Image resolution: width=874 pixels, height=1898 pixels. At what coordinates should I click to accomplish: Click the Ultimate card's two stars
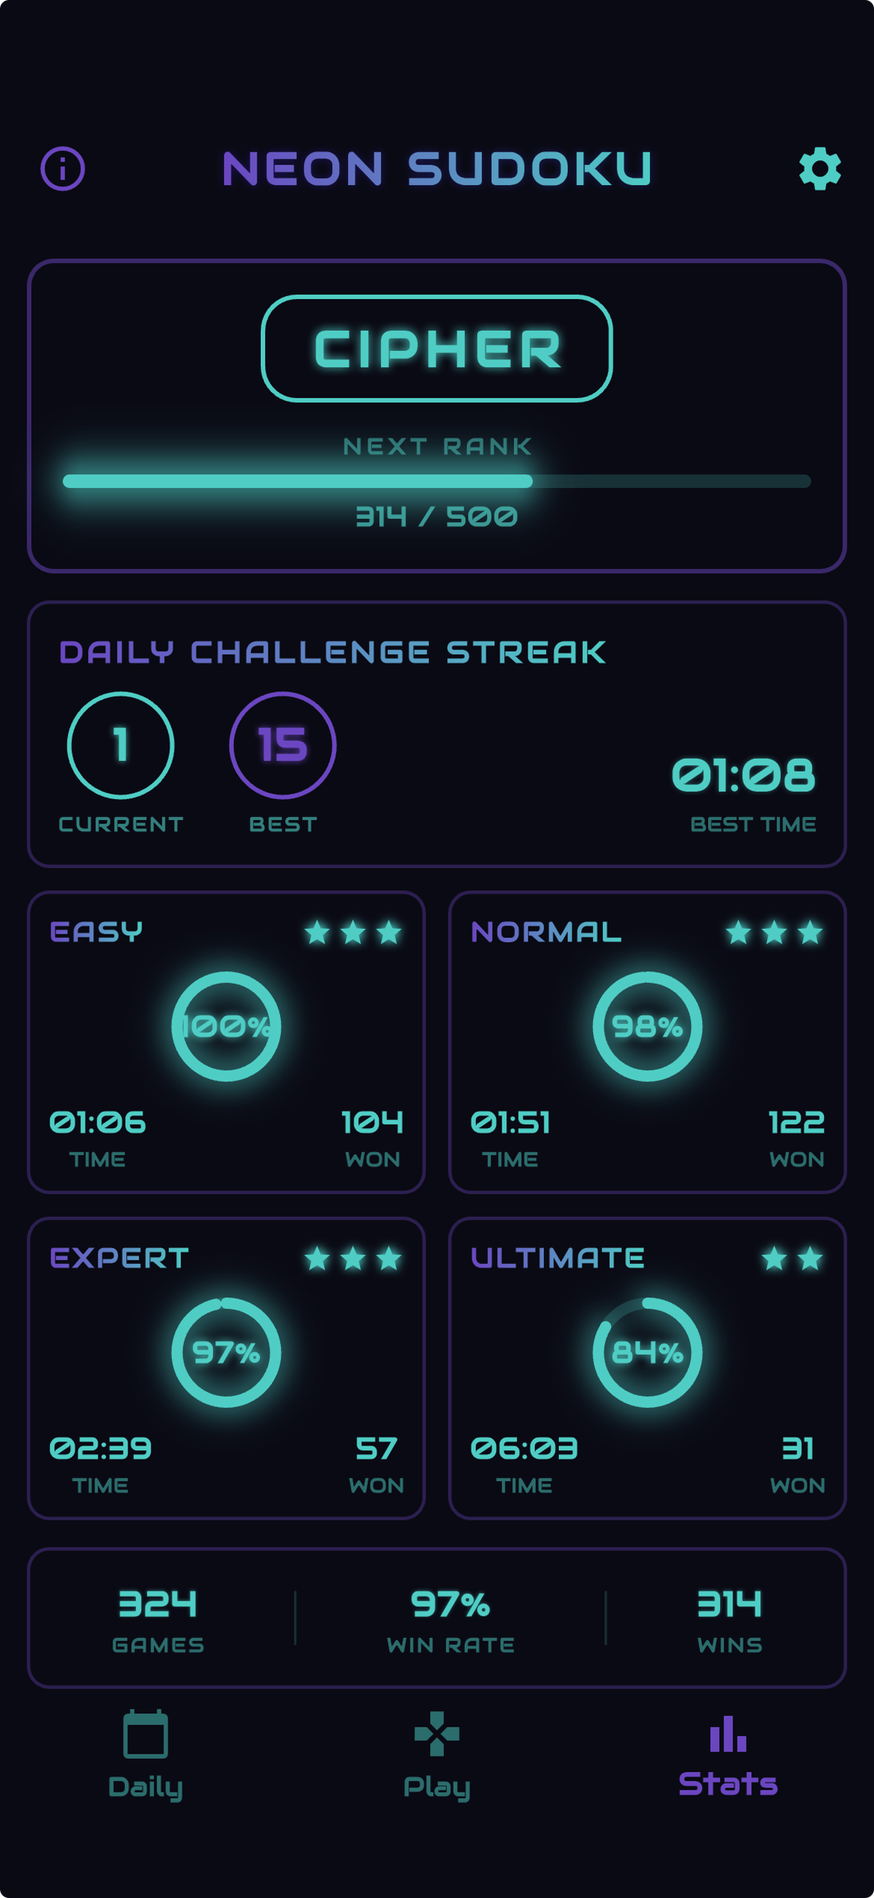(792, 1258)
